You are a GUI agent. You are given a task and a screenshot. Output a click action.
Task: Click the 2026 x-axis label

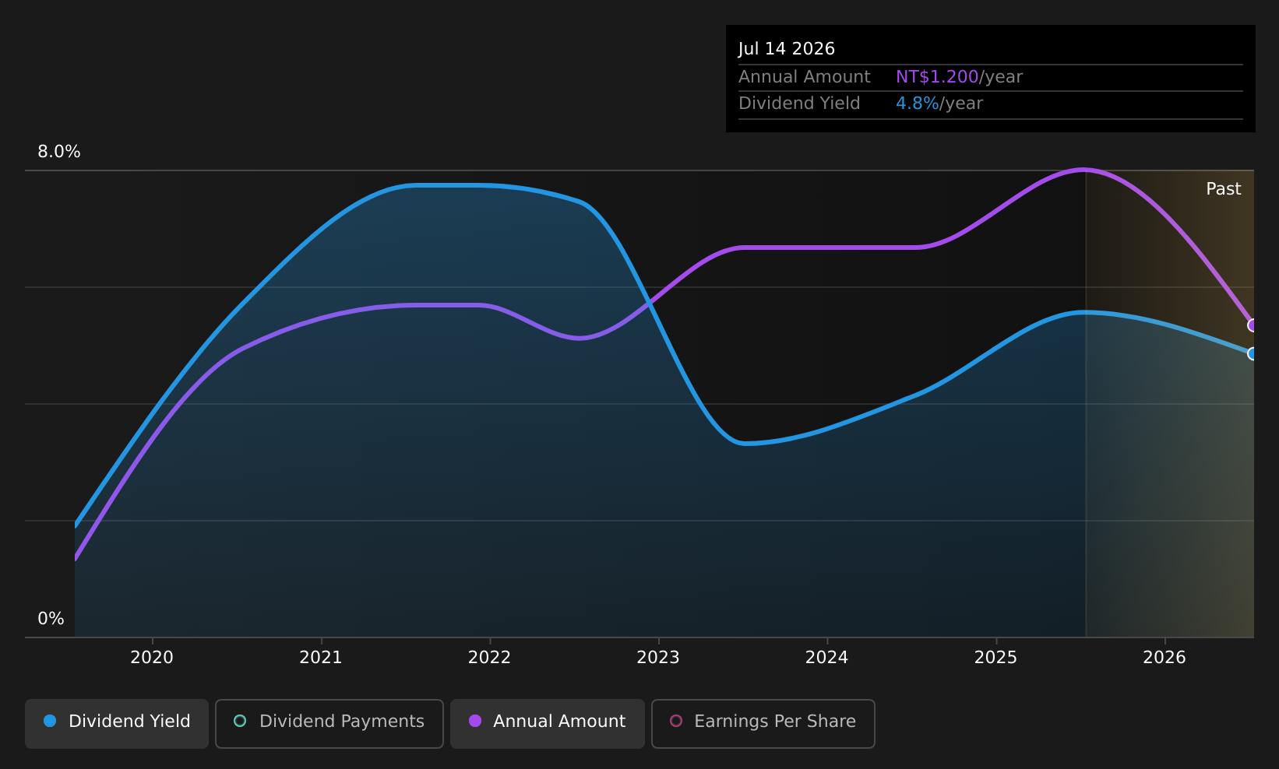click(1164, 658)
